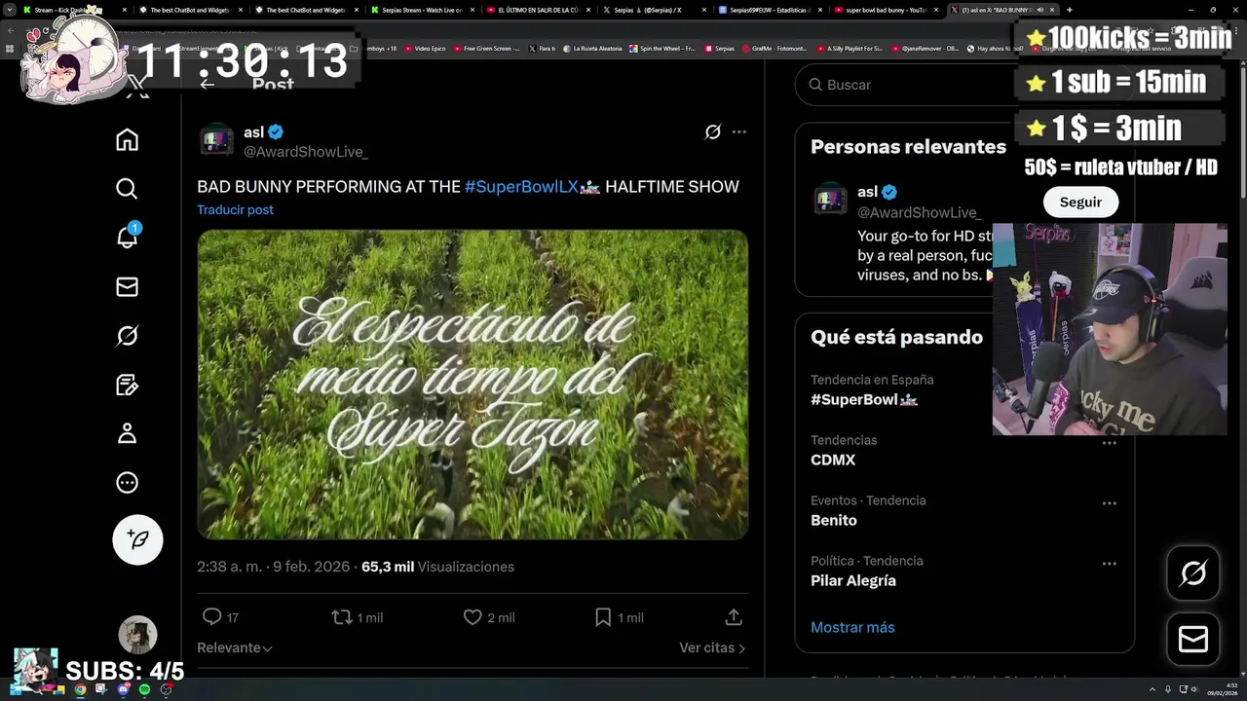Image resolution: width=1247 pixels, height=701 pixels.
Task: Follow asl with the Seguir button
Action: click(x=1080, y=202)
